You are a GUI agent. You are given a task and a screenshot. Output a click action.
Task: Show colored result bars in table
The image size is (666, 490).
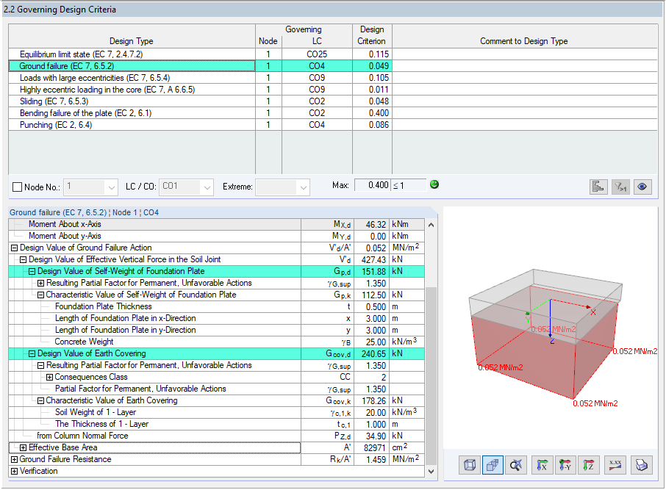tap(598, 187)
